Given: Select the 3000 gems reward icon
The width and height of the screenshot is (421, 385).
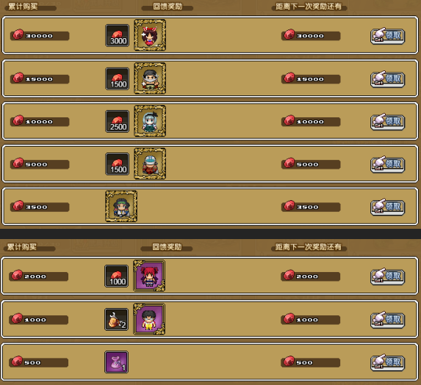Looking at the screenshot, I should coord(117,36).
